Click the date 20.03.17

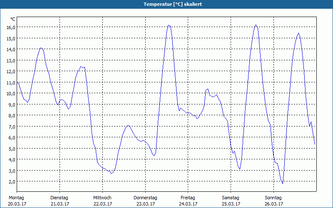click(17, 204)
